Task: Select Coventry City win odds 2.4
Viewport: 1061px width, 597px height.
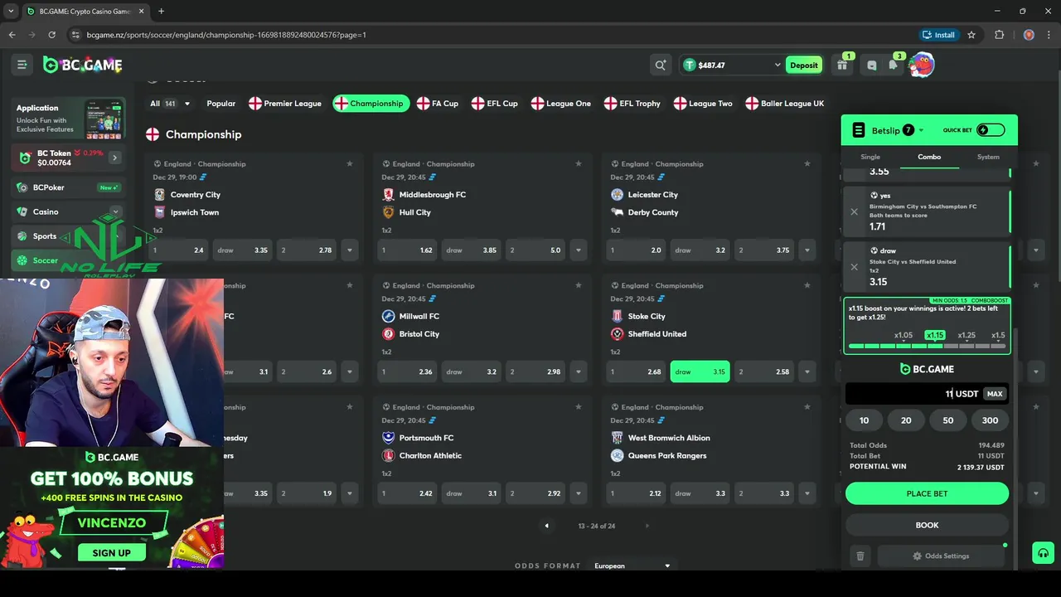Action: [178, 250]
